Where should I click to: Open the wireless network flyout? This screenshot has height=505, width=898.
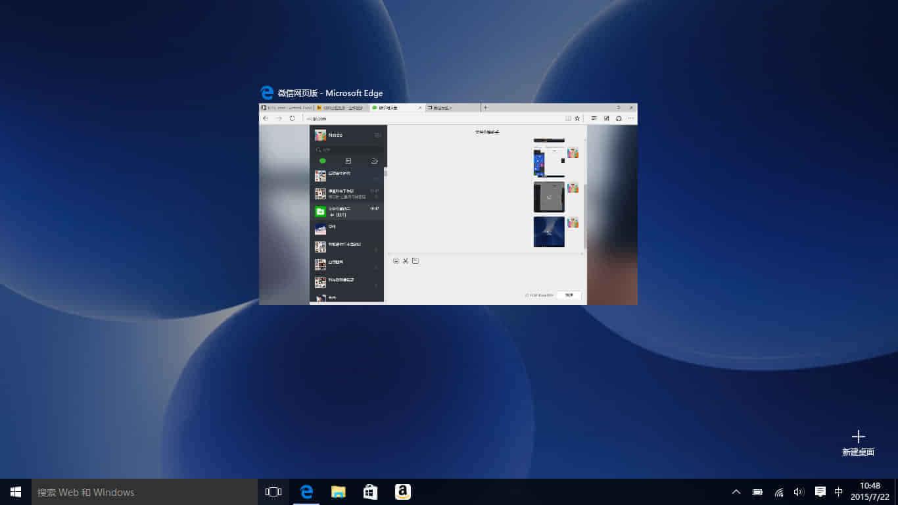[x=778, y=492]
